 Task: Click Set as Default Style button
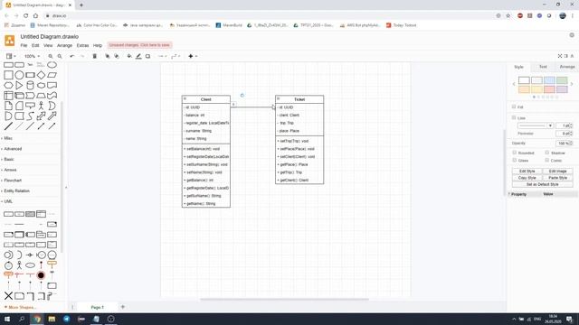[542, 184]
